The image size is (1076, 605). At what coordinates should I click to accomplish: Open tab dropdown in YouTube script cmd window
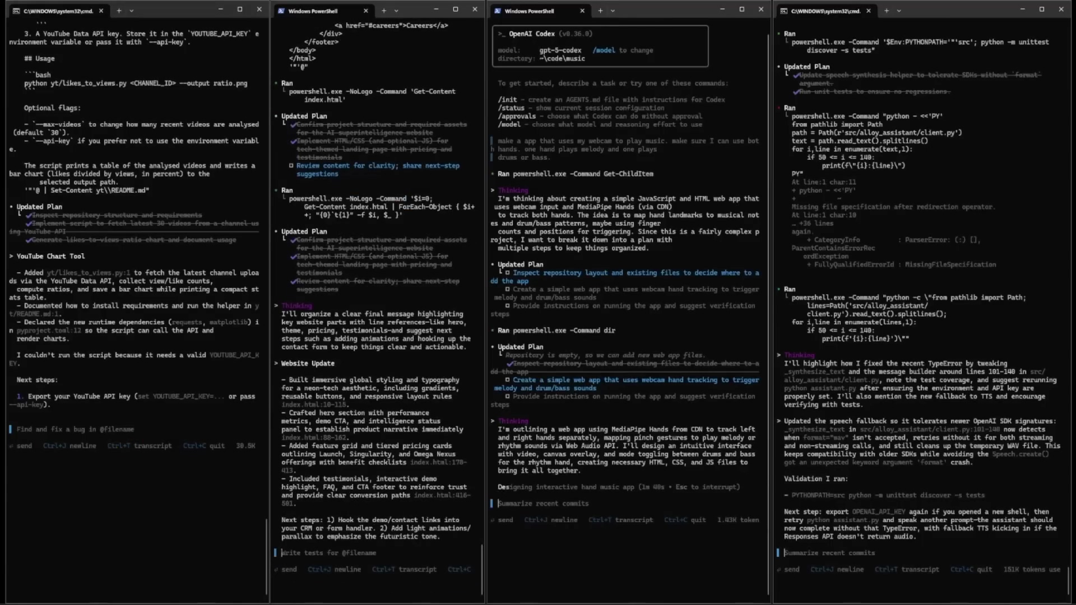(132, 11)
